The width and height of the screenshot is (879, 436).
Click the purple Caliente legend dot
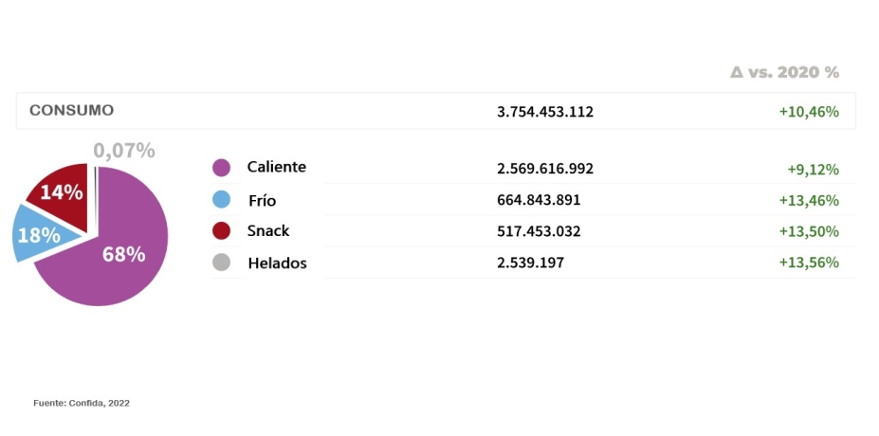(x=221, y=168)
